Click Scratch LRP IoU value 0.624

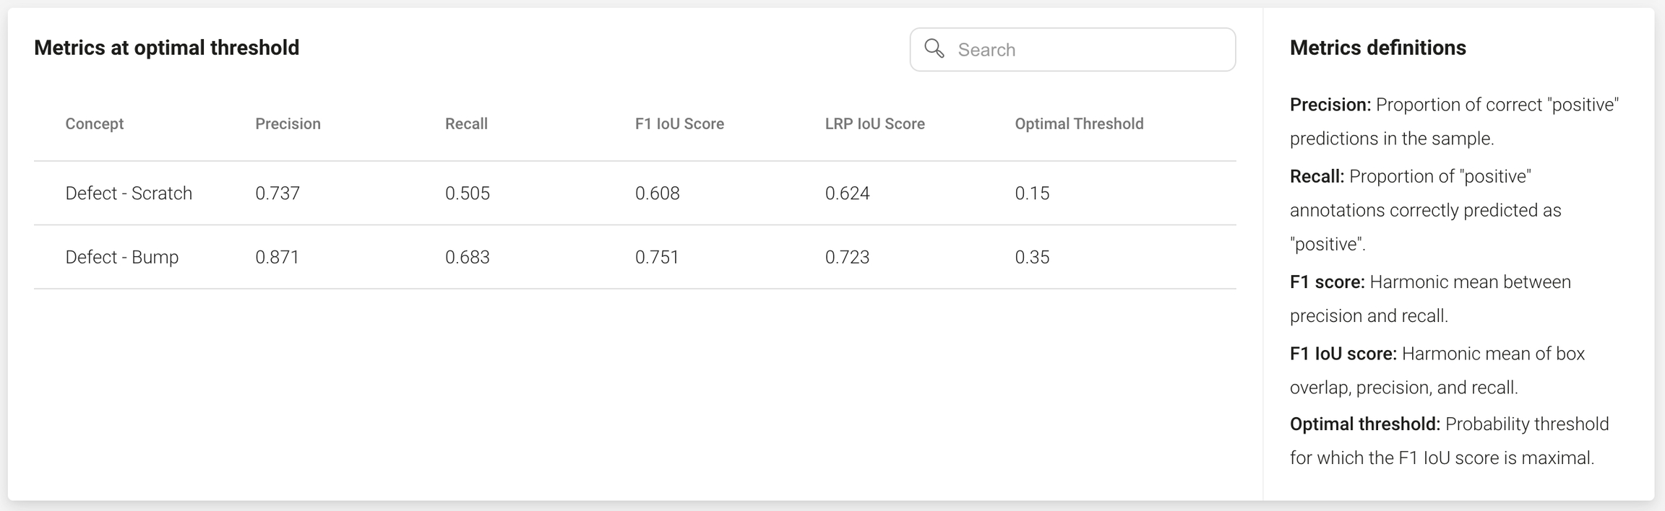pos(848,193)
